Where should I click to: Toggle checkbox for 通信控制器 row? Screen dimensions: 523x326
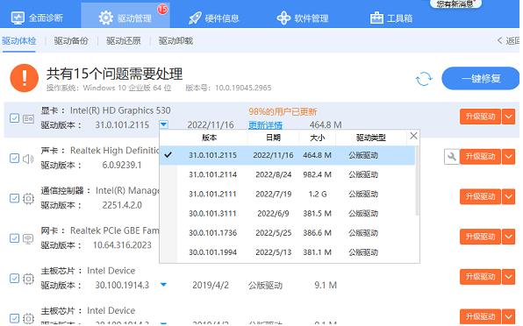(14, 198)
